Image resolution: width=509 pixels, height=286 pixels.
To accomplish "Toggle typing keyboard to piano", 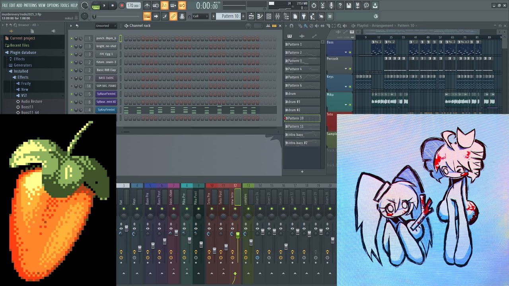I will pos(147,16).
